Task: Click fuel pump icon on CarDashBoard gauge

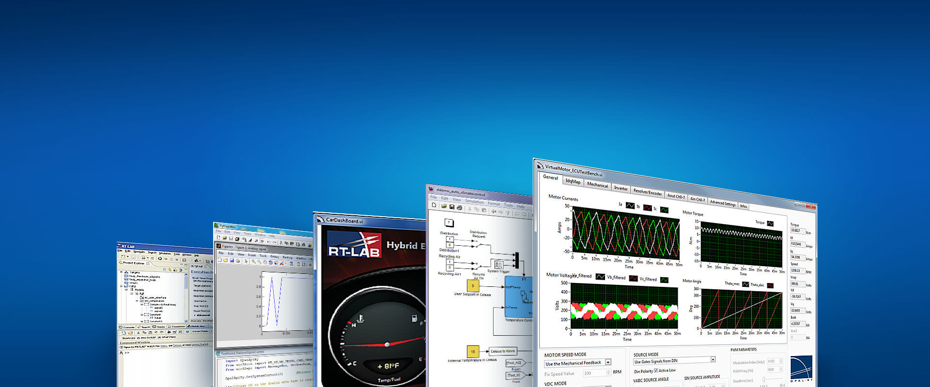Action: [415, 318]
